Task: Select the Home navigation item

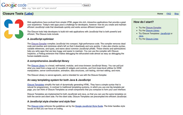Action: (x=160, y=14)
